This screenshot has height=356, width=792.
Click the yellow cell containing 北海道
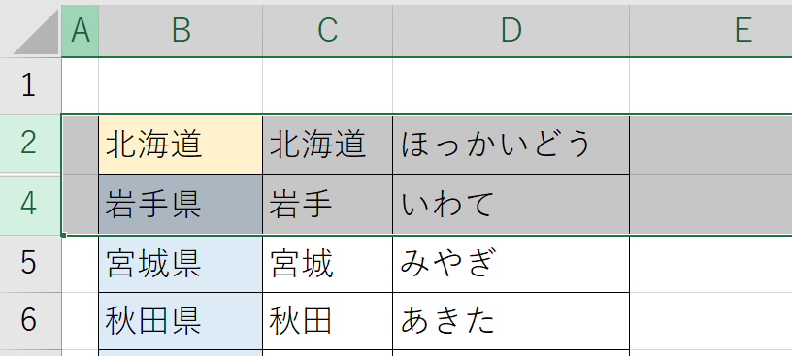tap(181, 145)
